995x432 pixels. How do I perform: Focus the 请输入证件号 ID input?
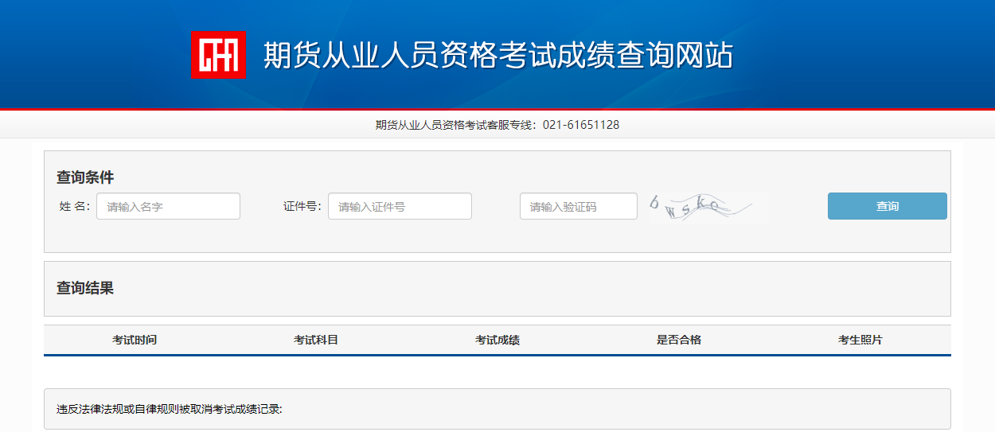400,207
